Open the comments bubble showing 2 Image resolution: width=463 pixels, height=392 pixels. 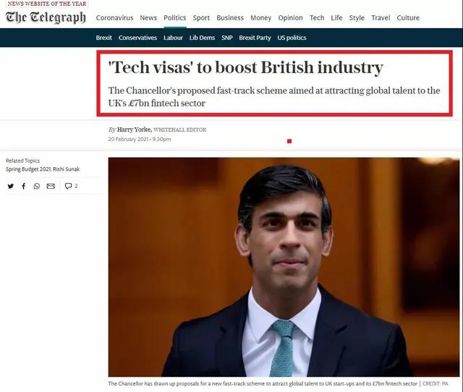[71, 186]
